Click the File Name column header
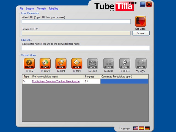This screenshot has height=132, width=176. click(57, 77)
